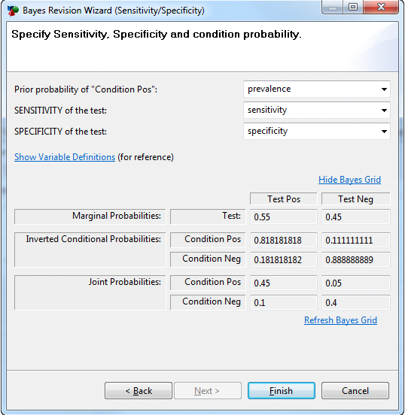This screenshot has height=415, width=405.
Task: Minimize the wizard window
Action: [x=333, y=7]
